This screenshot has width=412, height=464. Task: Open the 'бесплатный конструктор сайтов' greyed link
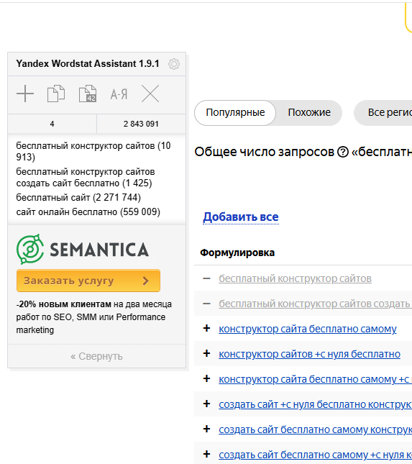point(296,278)
